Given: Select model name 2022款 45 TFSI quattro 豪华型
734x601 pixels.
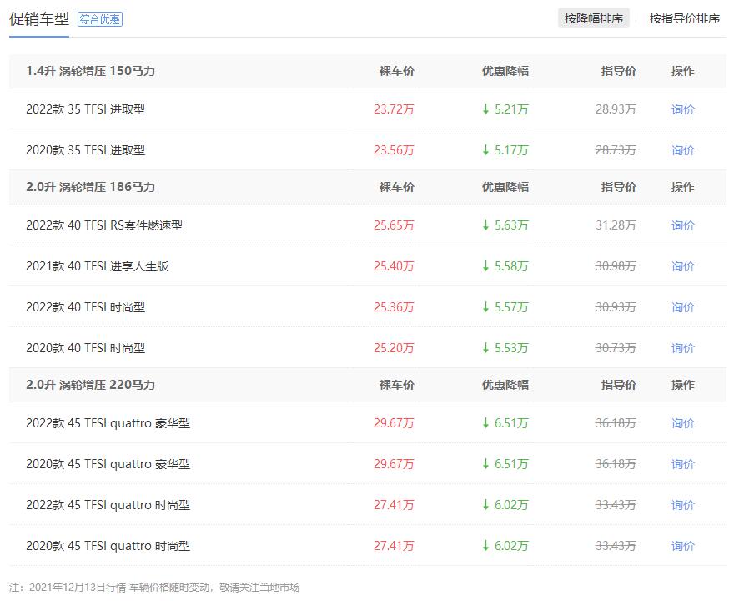Looking at the screenshot, I should pyautogui.click(x=108, y=423).
